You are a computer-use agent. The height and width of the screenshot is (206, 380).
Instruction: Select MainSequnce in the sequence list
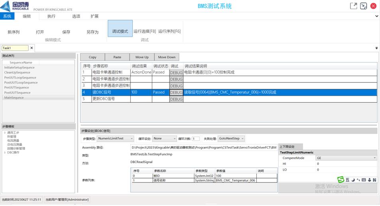pyautogui.click(x=14, y=98)
